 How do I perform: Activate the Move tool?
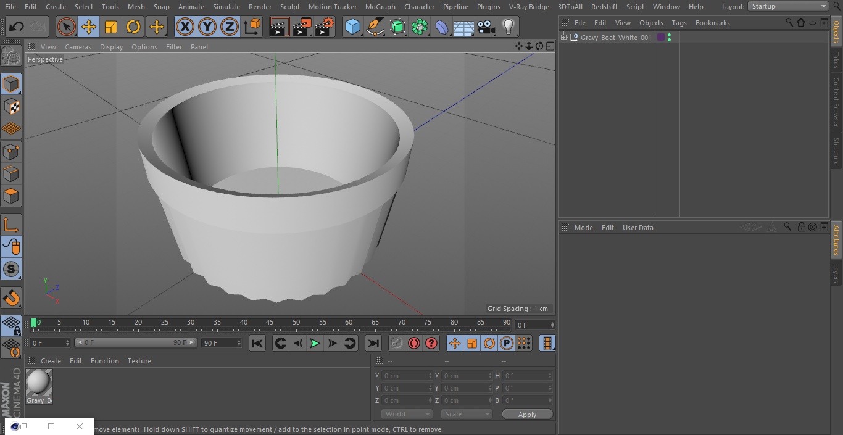(x=88, y=27)
